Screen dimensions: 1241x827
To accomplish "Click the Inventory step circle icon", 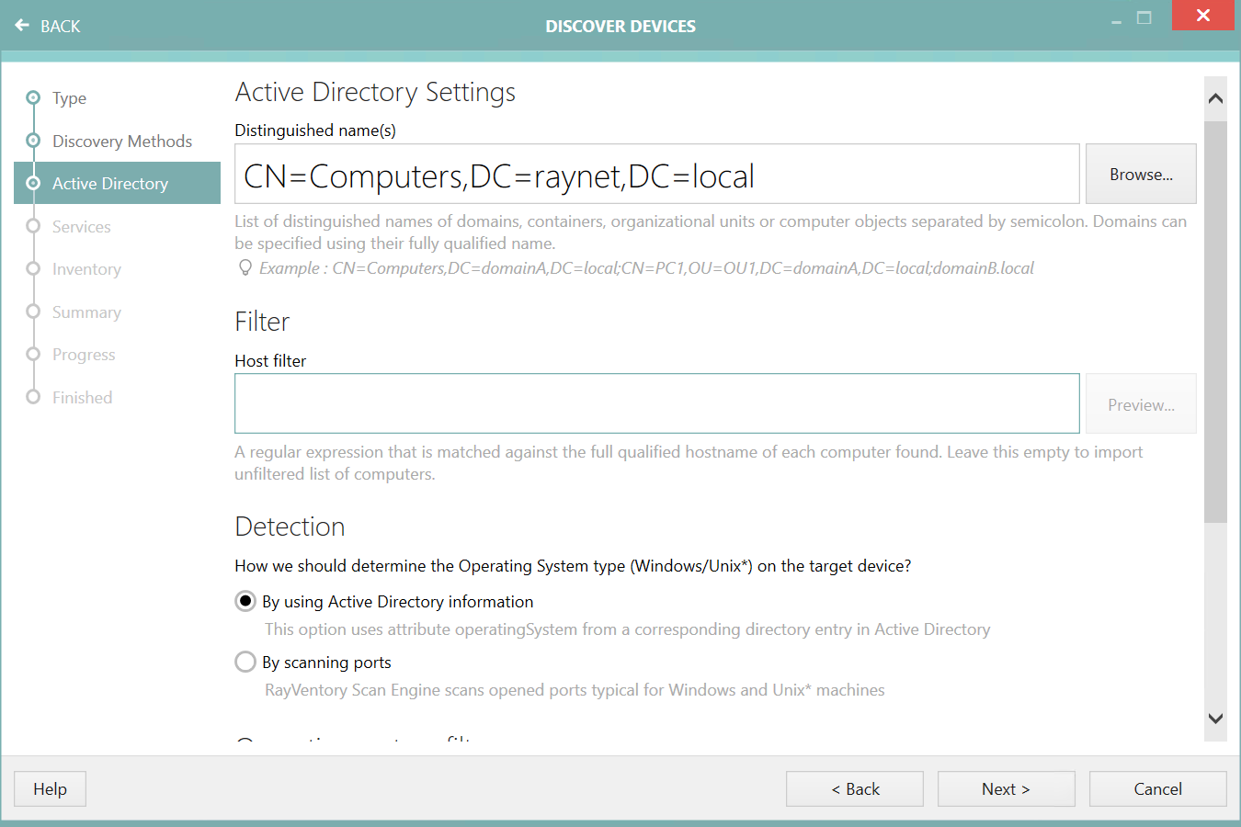I will point(32,268).
